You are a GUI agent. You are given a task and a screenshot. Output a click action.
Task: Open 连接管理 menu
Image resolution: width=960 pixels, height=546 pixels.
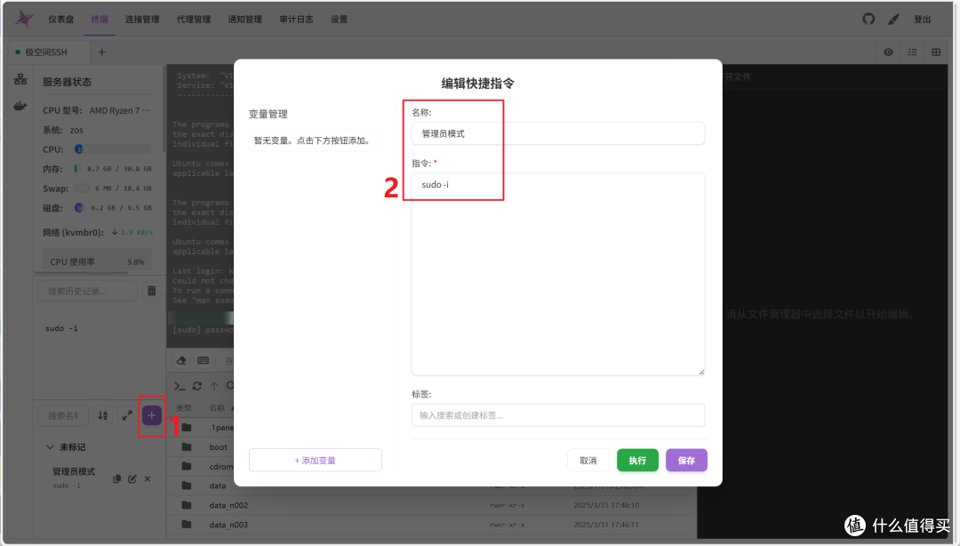[142, 19]
